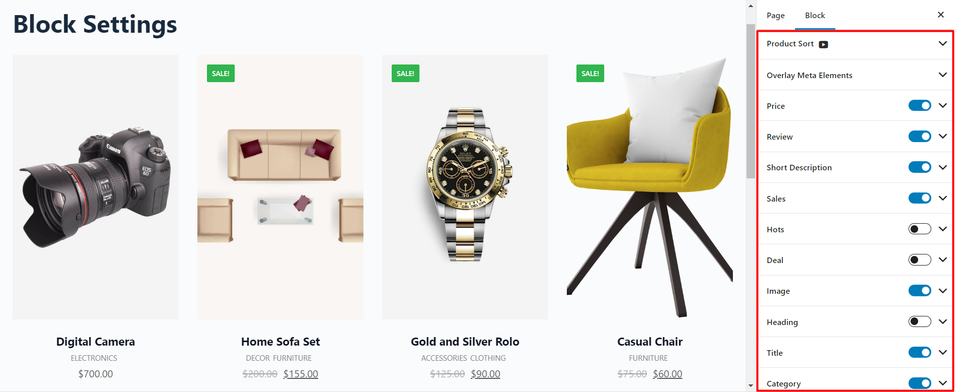This screenshot has width=956, height=392.
Task: Close the settings sidebar with X
Action: point(941,15)
